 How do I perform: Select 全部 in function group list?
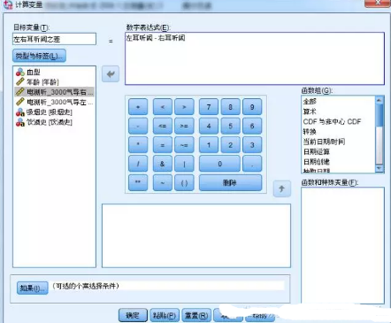310,102
